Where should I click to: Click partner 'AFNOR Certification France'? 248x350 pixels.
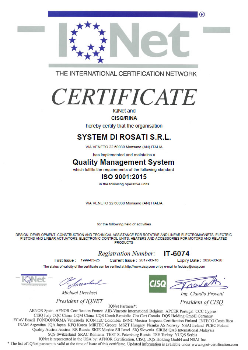[x=79, y=311]
